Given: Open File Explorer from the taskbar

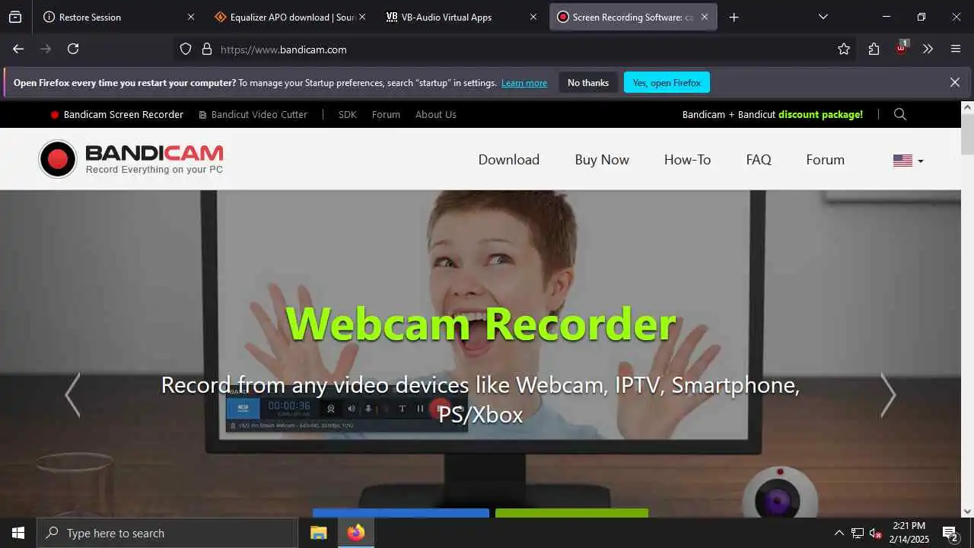Looking at the screenshot, I should [x=318, y=533].
